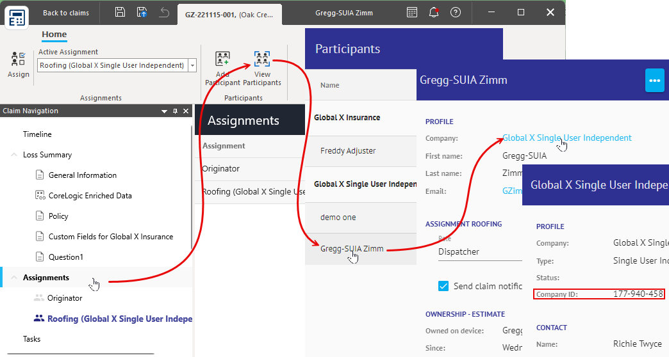Open the notifications bell icon

pos(434,12)
